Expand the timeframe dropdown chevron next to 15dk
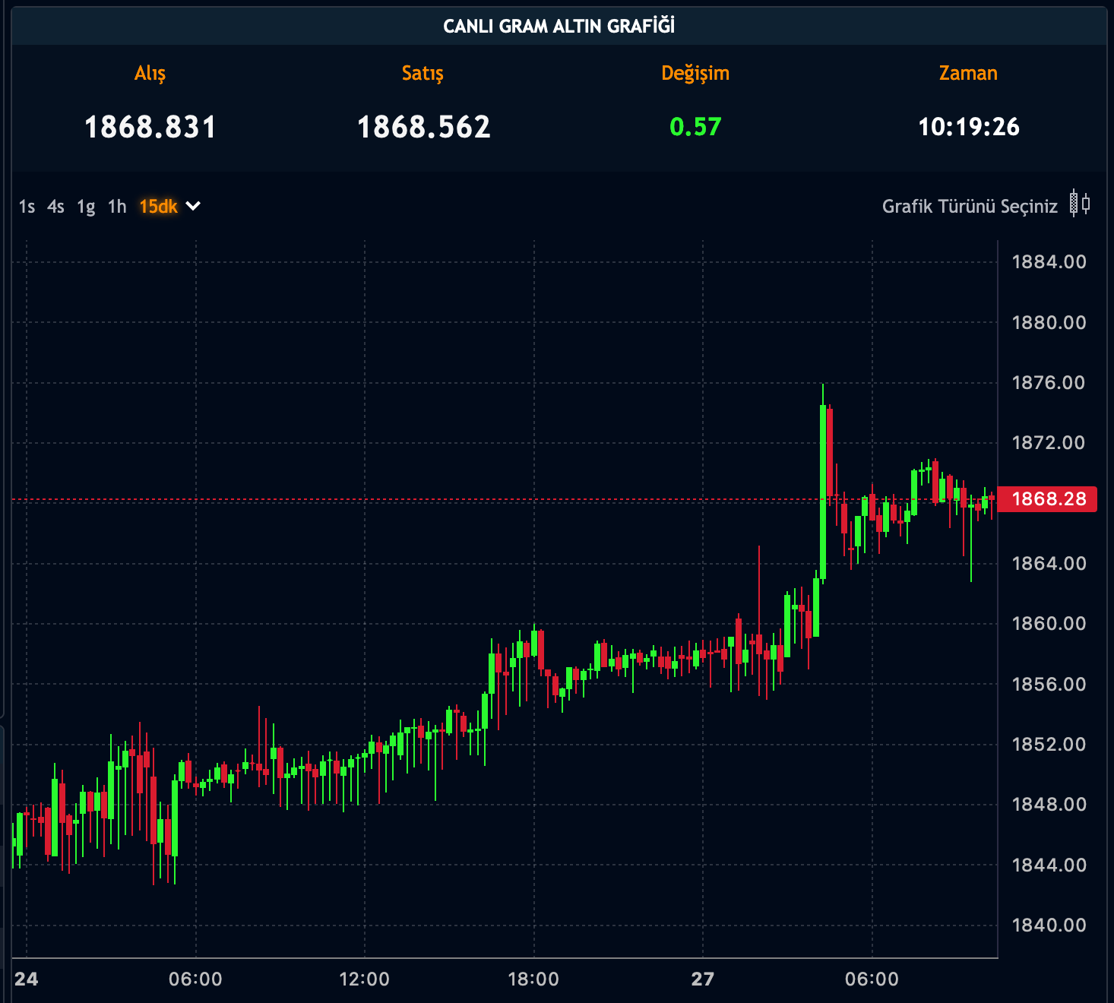The height and width of the screenshot is (1003, 1114). click(x=193, y=206)
